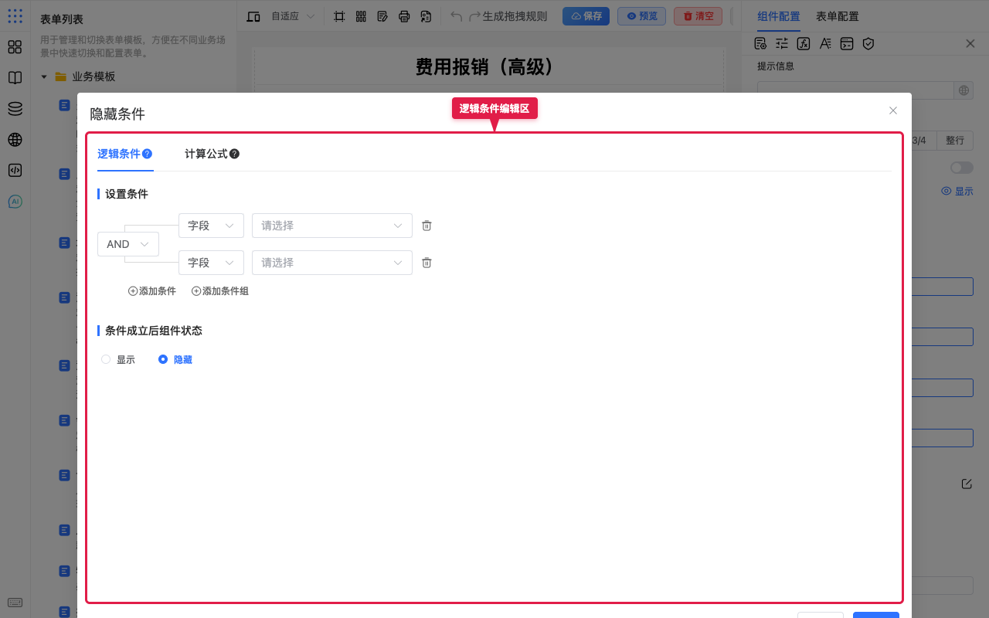The image size is (989, 618).
Task: Click the 预览 preview button
Action: (x=641, y=16)
